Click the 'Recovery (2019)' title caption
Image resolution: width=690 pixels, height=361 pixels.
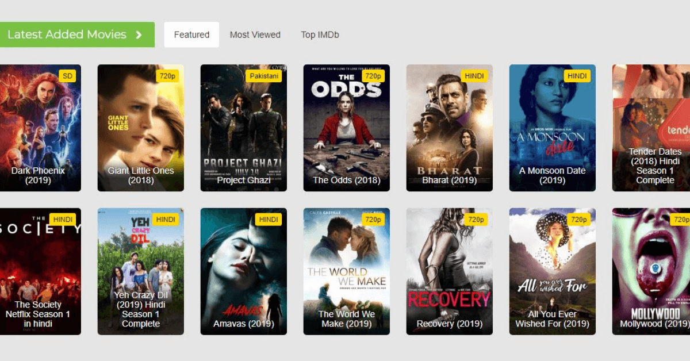click(450, 324)
